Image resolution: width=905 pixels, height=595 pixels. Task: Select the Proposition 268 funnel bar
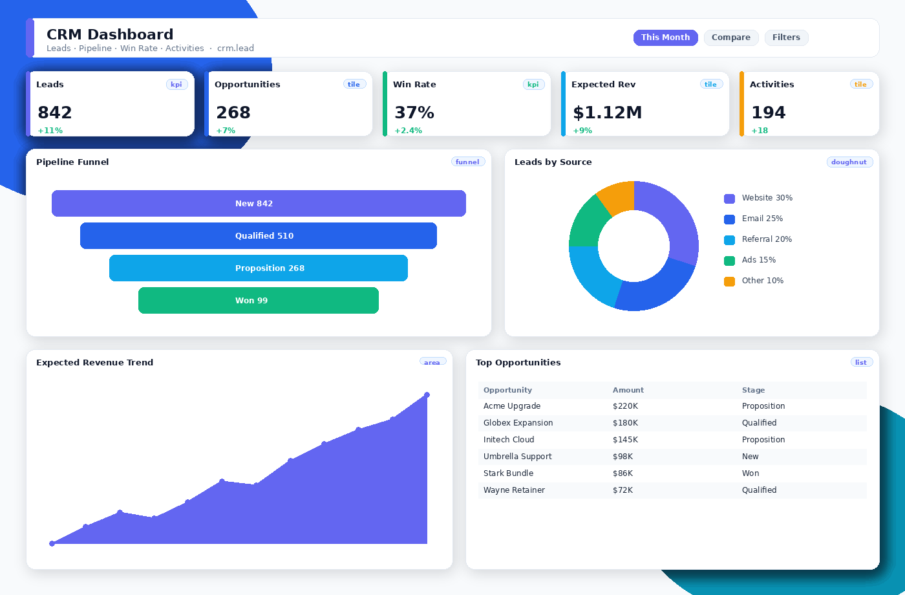click(259, 268)
